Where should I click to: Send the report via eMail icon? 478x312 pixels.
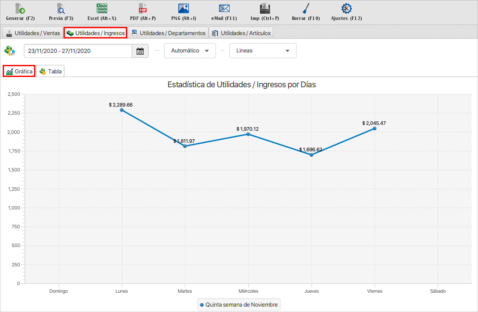[224, 9]
